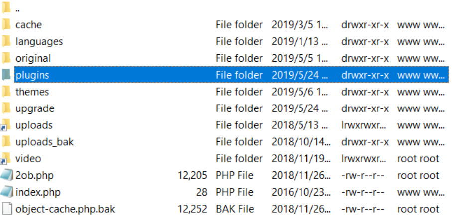Click the index.php file name
452x216 pixels.
38,192
